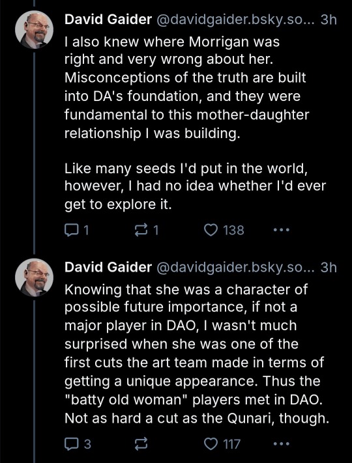This screenshot has width=352, height=463.
Task: Open David Gaider's name link above the Morrigan post
Action: tap(108, 20)
